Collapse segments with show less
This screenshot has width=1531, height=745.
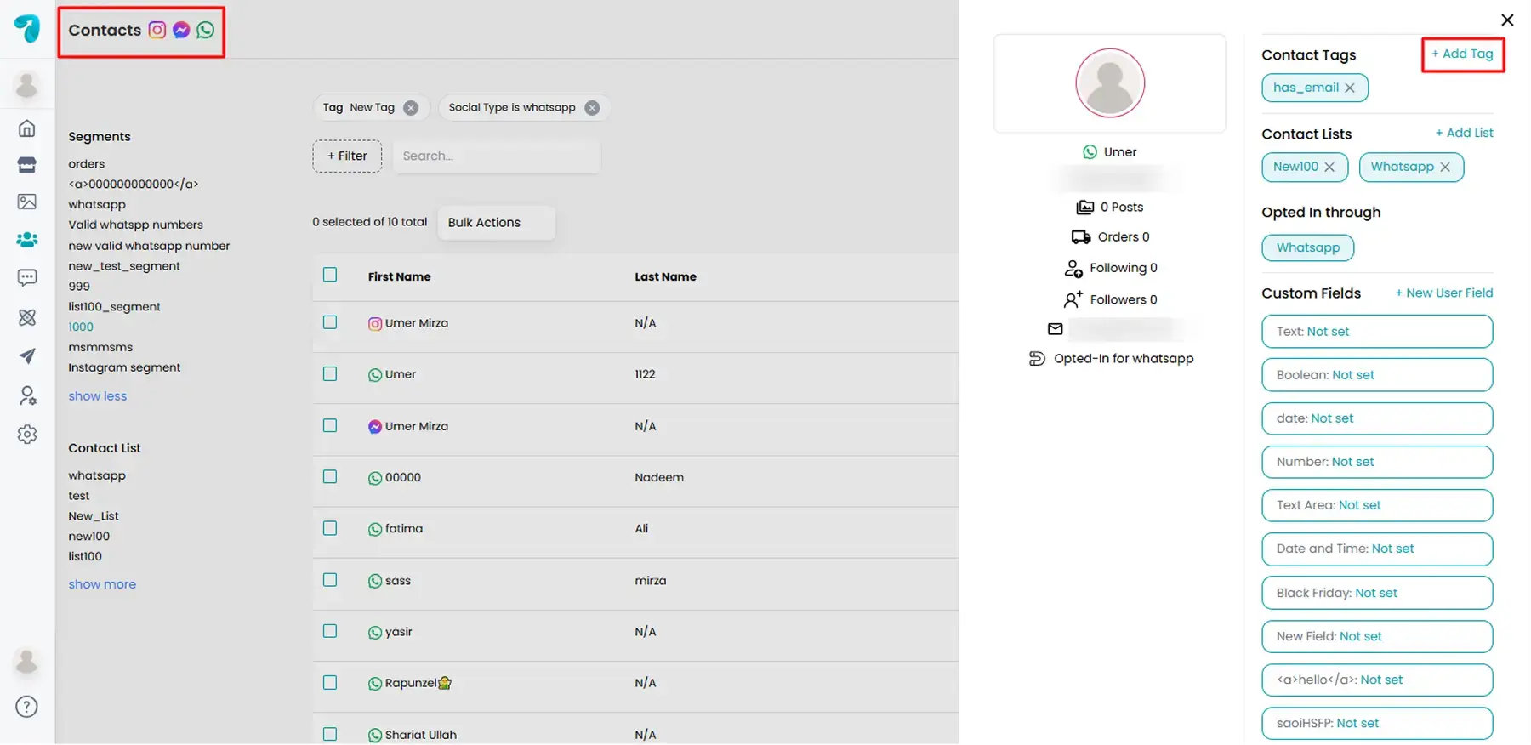98,396
